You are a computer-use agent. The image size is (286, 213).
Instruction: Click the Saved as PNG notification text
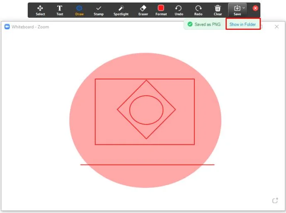(208, 24)
